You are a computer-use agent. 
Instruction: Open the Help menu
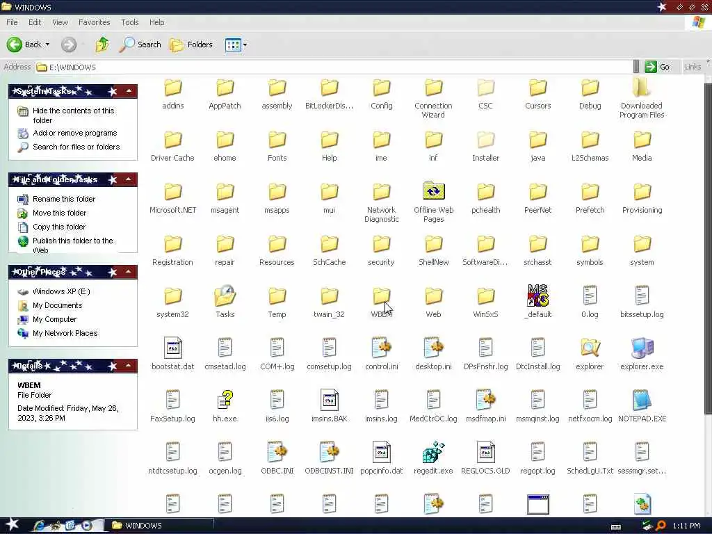click(156, 22)
